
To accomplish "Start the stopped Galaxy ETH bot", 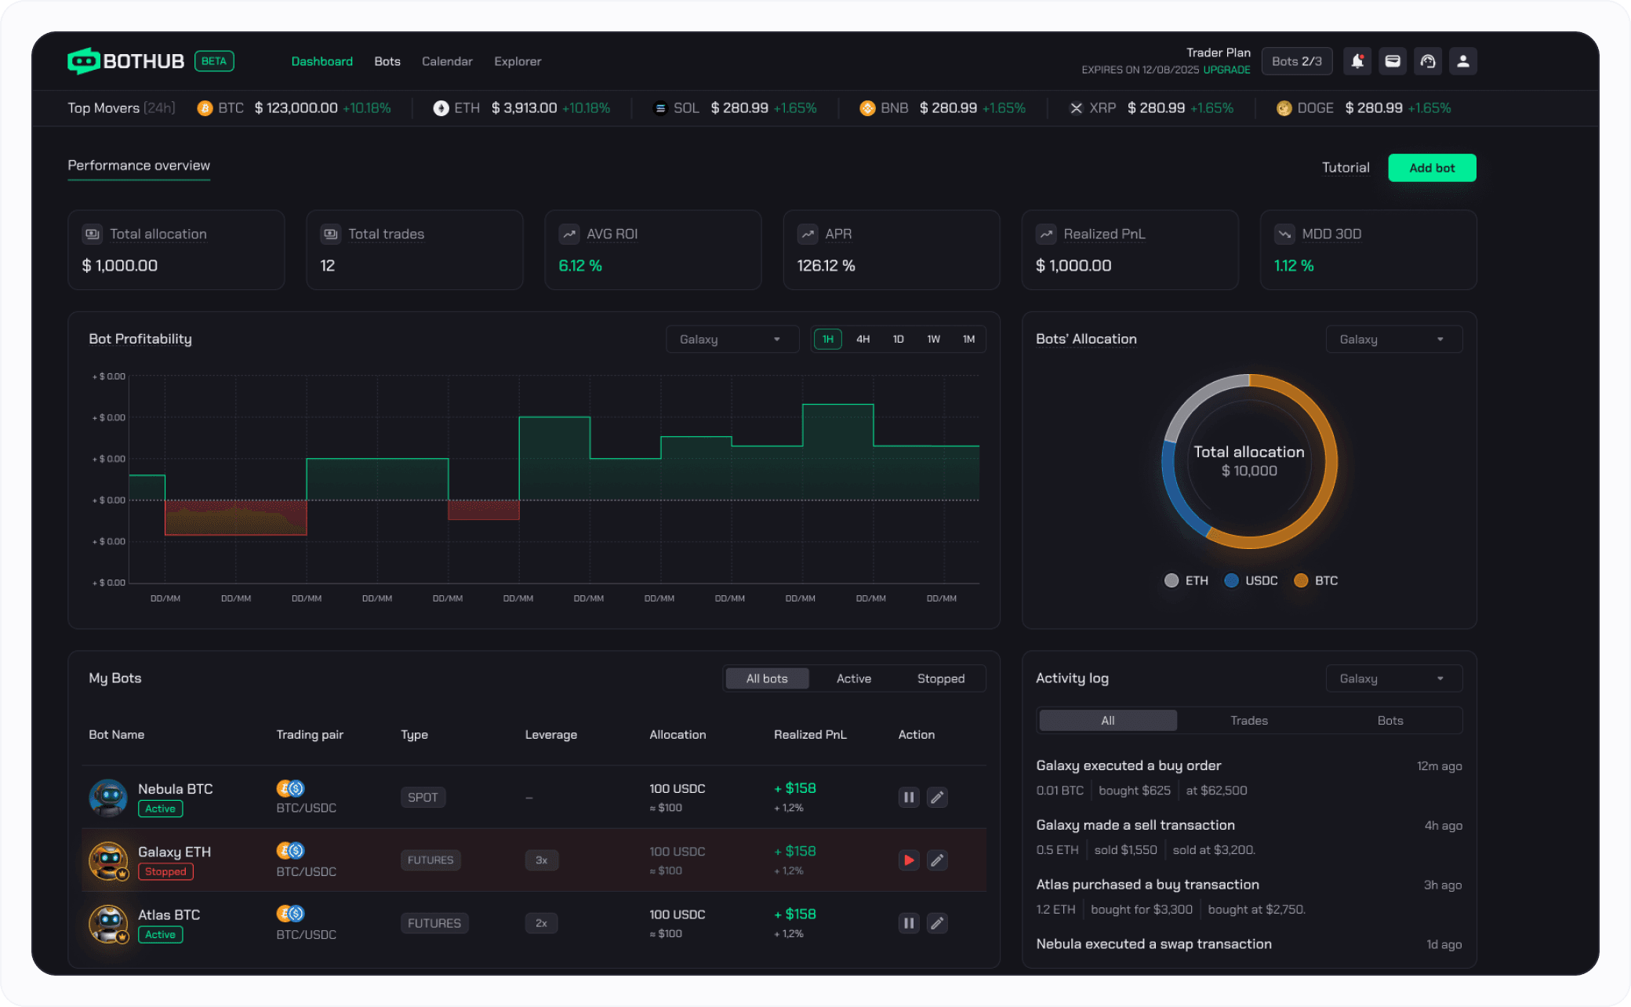I will point(909,860).
